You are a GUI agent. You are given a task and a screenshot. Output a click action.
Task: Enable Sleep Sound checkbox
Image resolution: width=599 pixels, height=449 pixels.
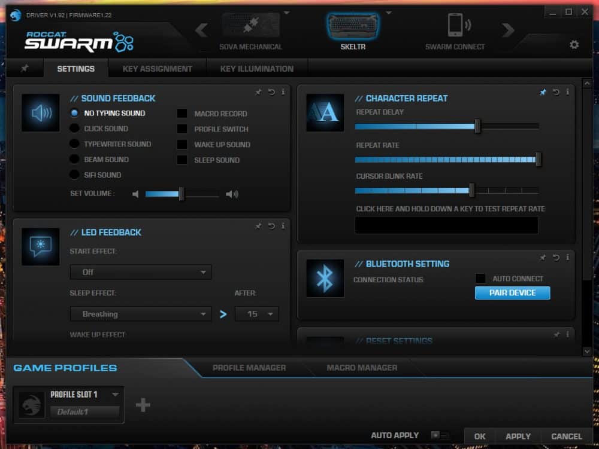click(x=182, y=160)
